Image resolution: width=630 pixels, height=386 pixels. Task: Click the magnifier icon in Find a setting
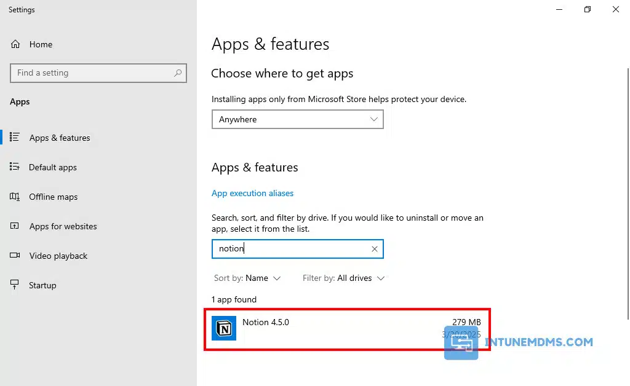(178, 73)
